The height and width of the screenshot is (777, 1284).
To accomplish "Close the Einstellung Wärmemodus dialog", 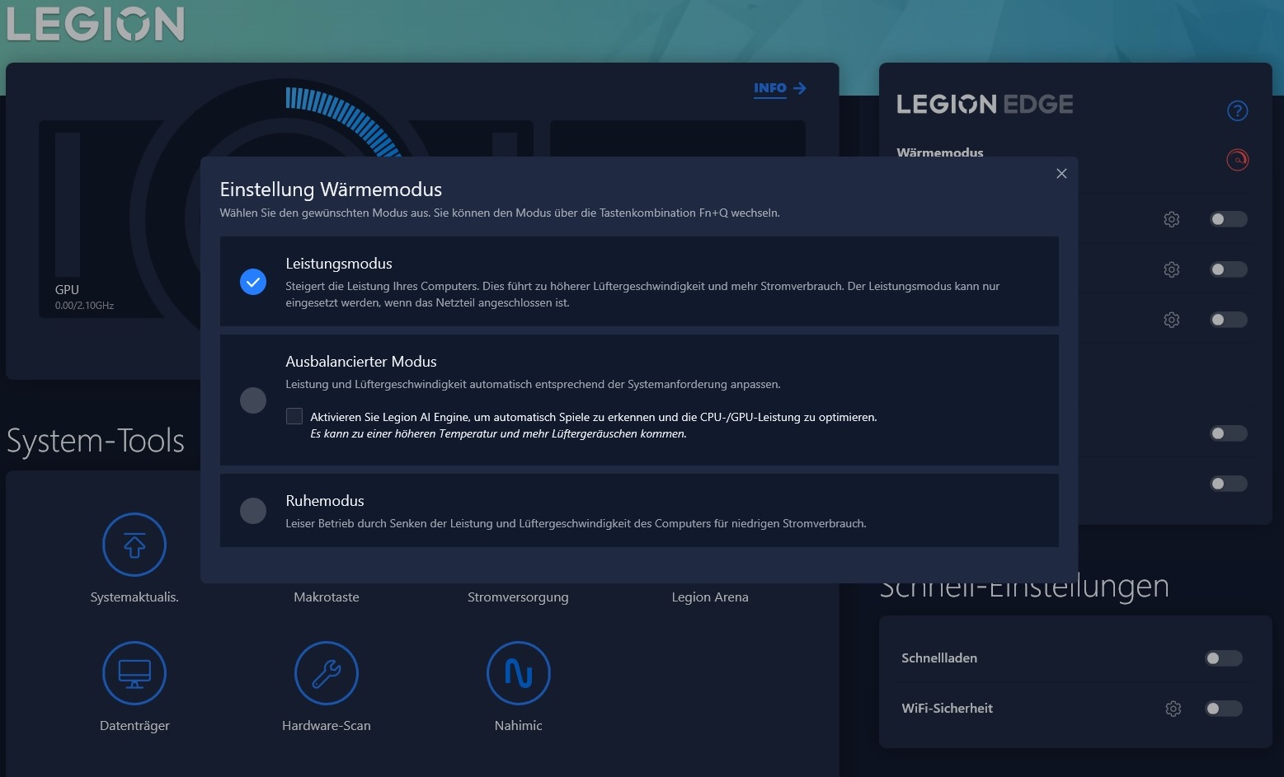I will 1061,173.
